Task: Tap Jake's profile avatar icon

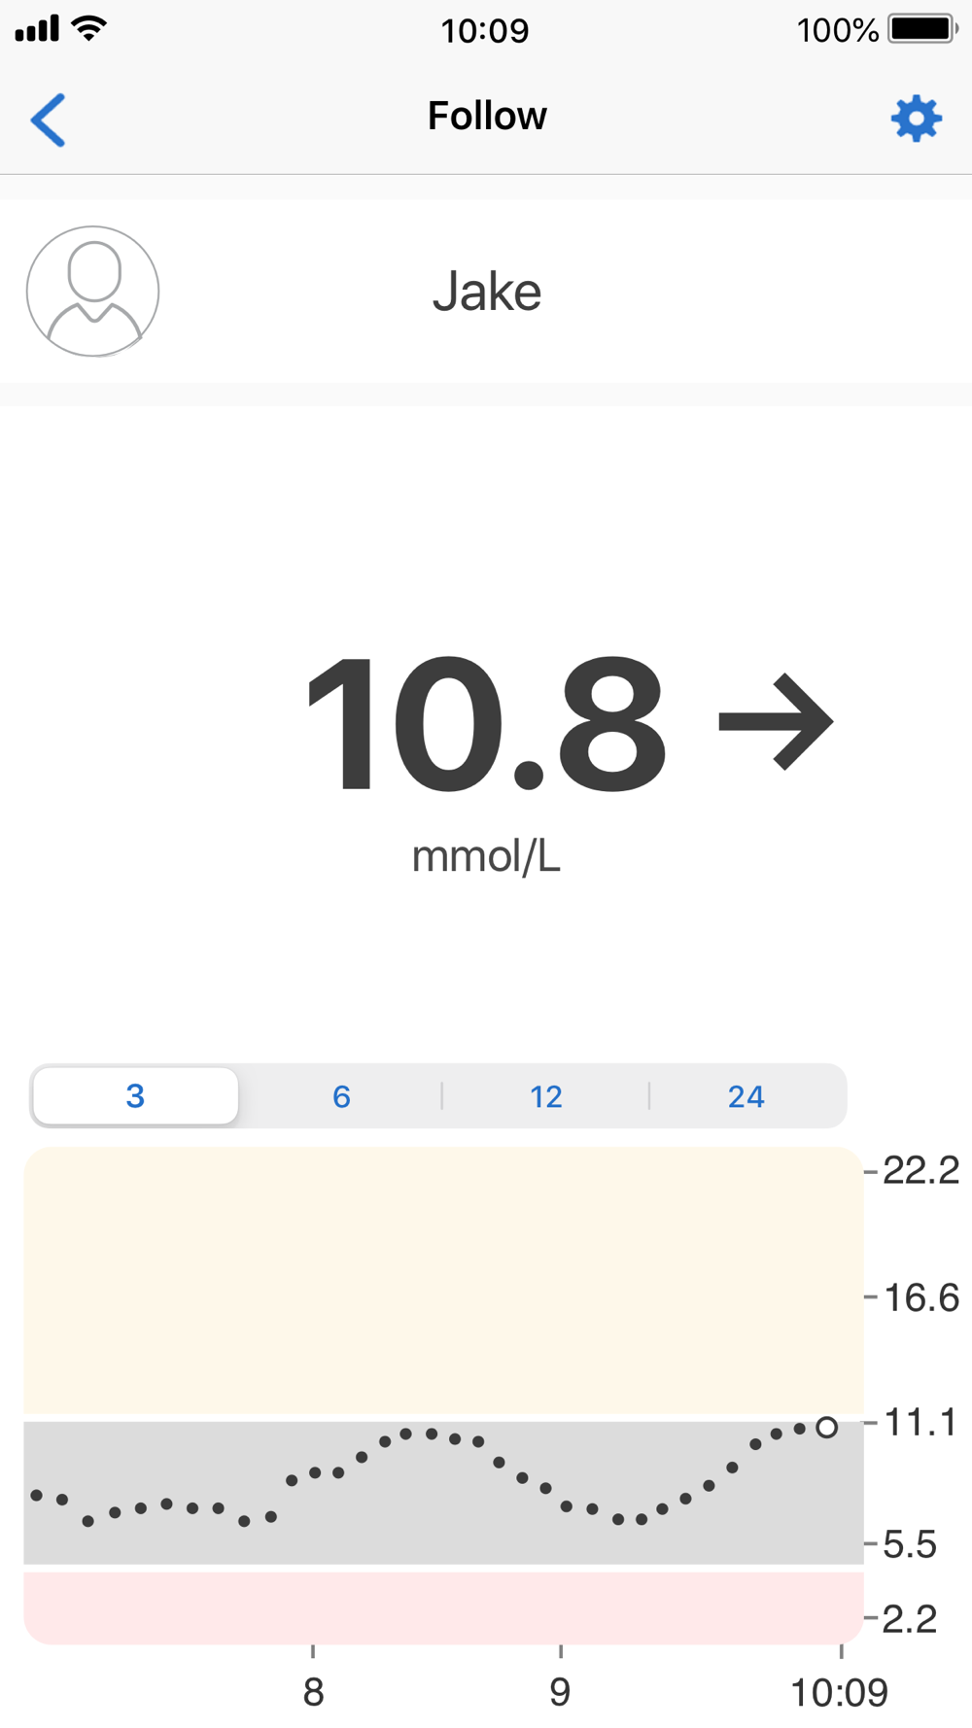Action: [x=92, y=292]
